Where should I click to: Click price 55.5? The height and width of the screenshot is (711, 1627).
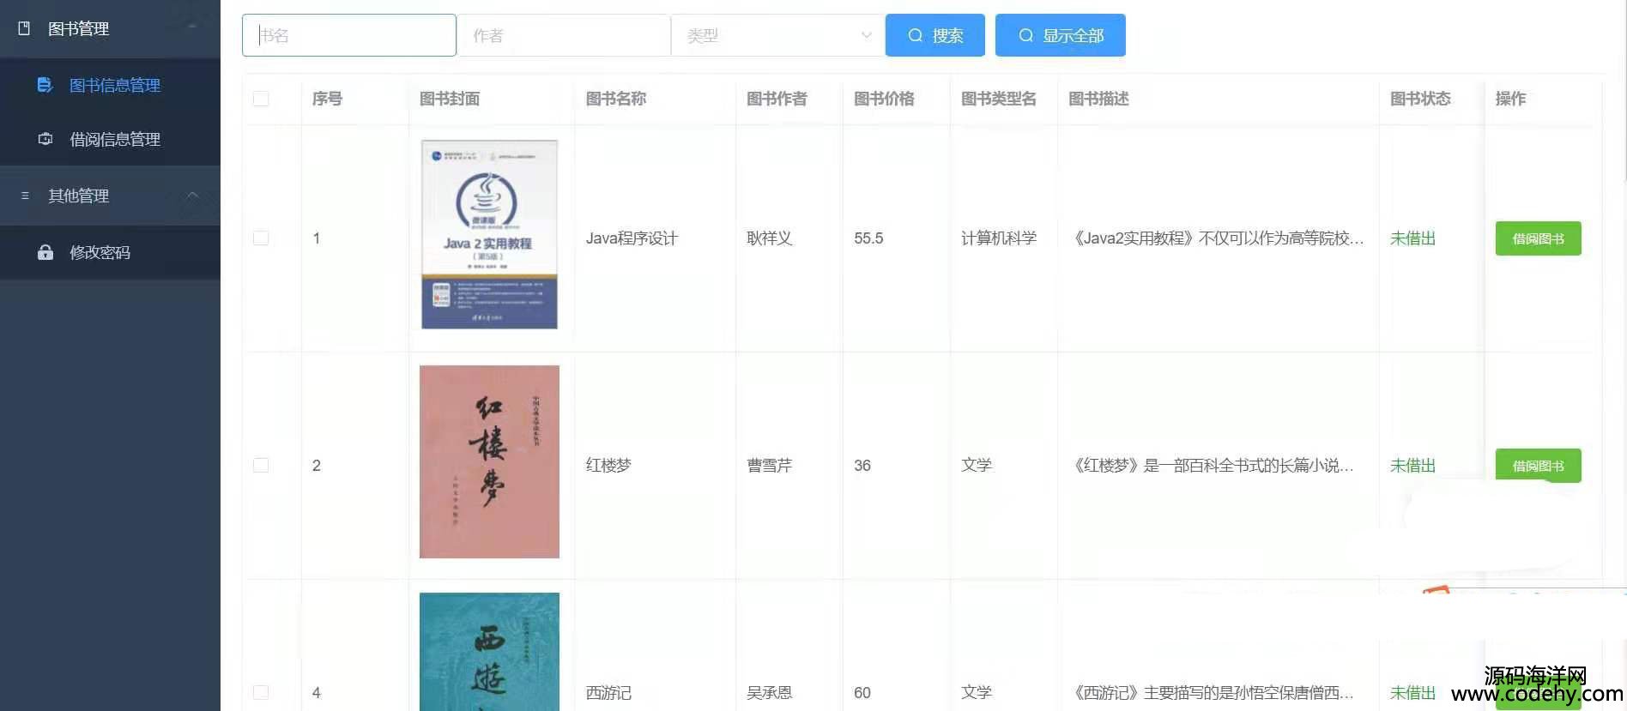point(868,238)
